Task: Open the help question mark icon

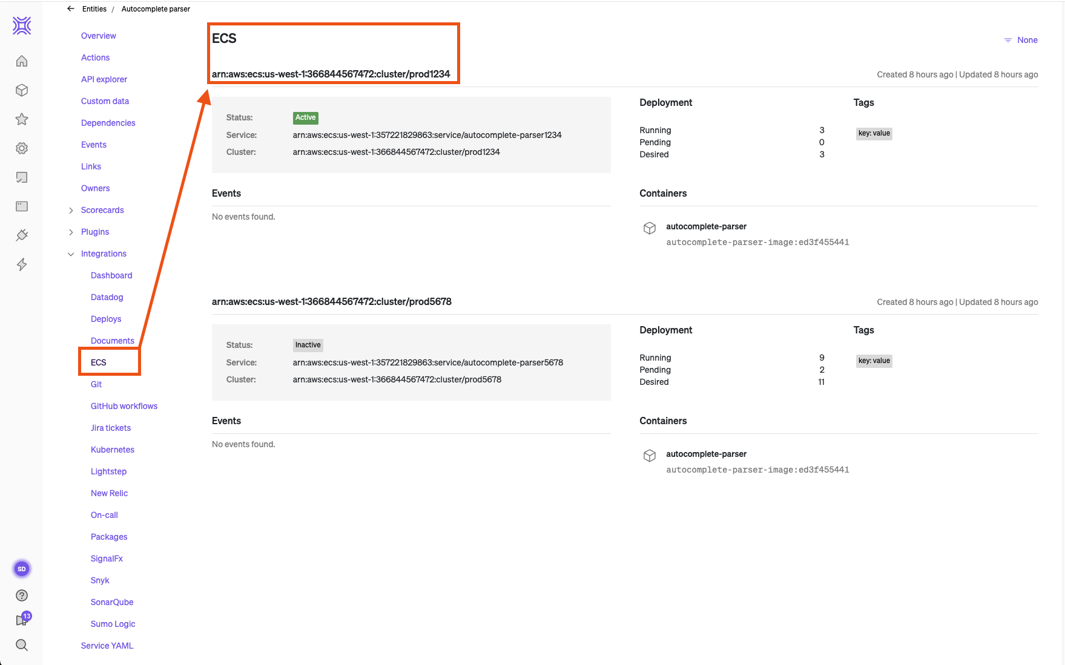Action: pyautogui.click(x=22, y=595)
